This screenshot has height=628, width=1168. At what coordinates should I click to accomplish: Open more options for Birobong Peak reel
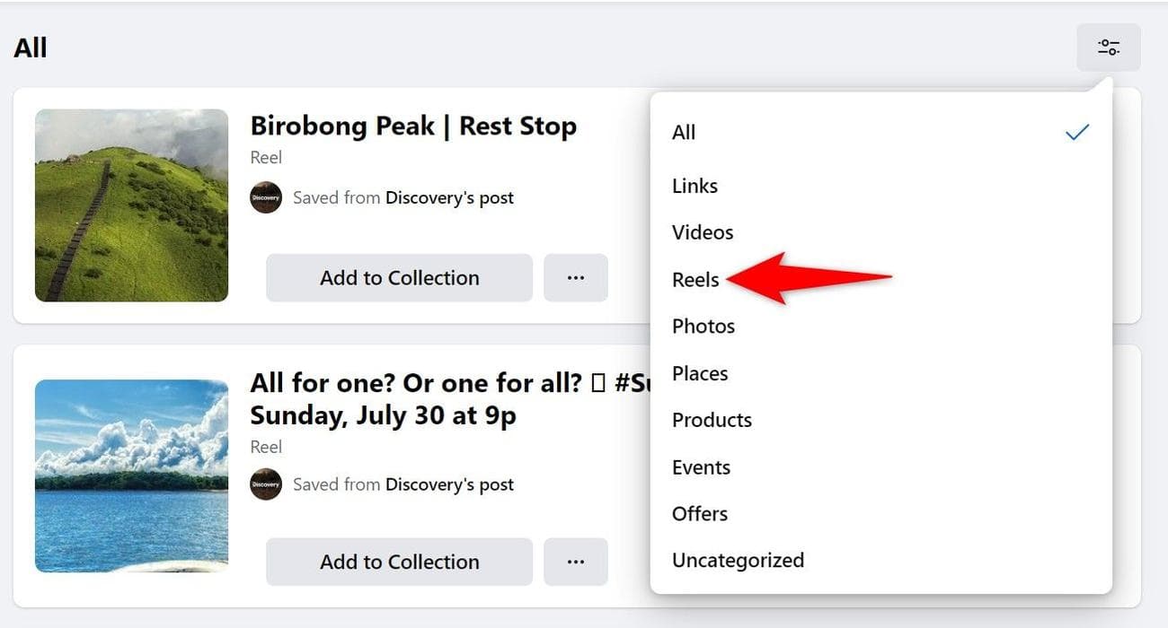[576, 278]
